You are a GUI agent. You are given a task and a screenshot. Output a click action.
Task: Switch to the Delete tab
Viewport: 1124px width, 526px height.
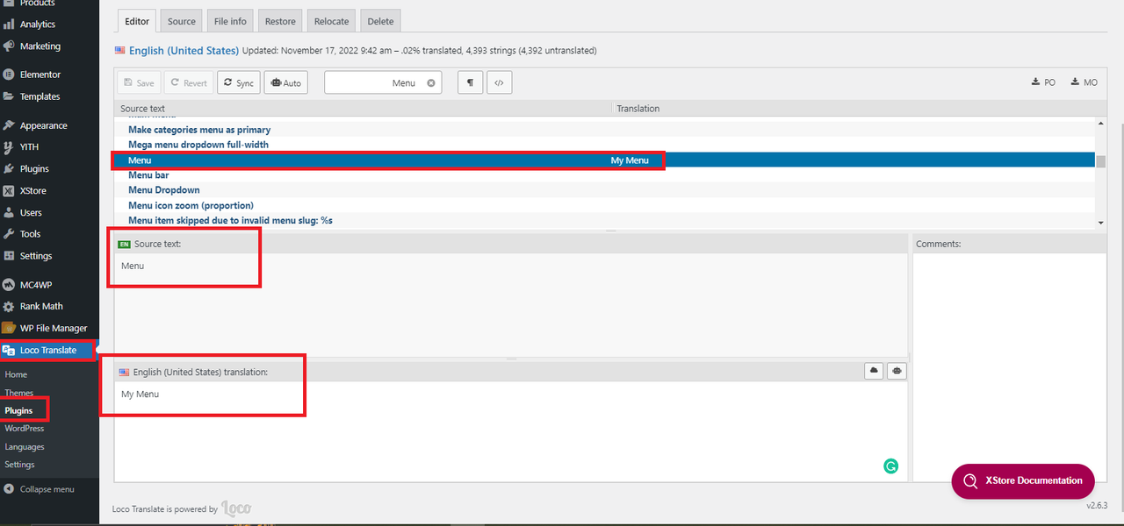click(380, 21)
